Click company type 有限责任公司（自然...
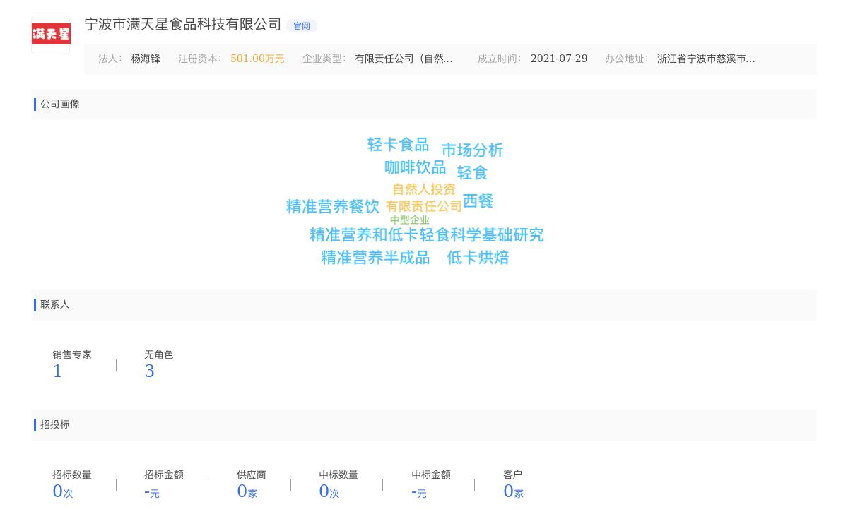This screenshot has height=531, width=848. tap(404, 59)
